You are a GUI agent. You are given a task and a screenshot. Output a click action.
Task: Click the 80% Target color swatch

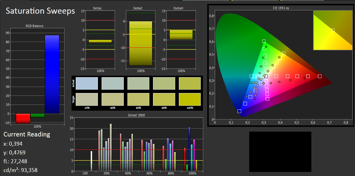pos(164,99)
